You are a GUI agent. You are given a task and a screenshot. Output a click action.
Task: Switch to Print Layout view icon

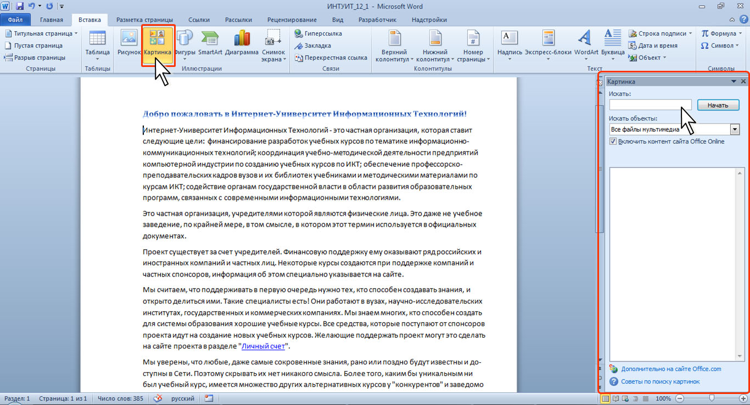[x=606, y=398]
